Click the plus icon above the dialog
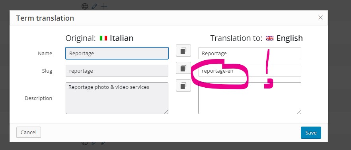The height and width of the screenshot is (150, 351). tap(104, 6)
